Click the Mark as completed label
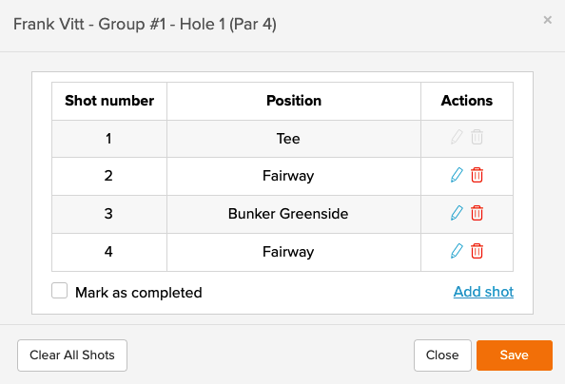The width and height of the screenshot is (565, 384). click(139, 293)
